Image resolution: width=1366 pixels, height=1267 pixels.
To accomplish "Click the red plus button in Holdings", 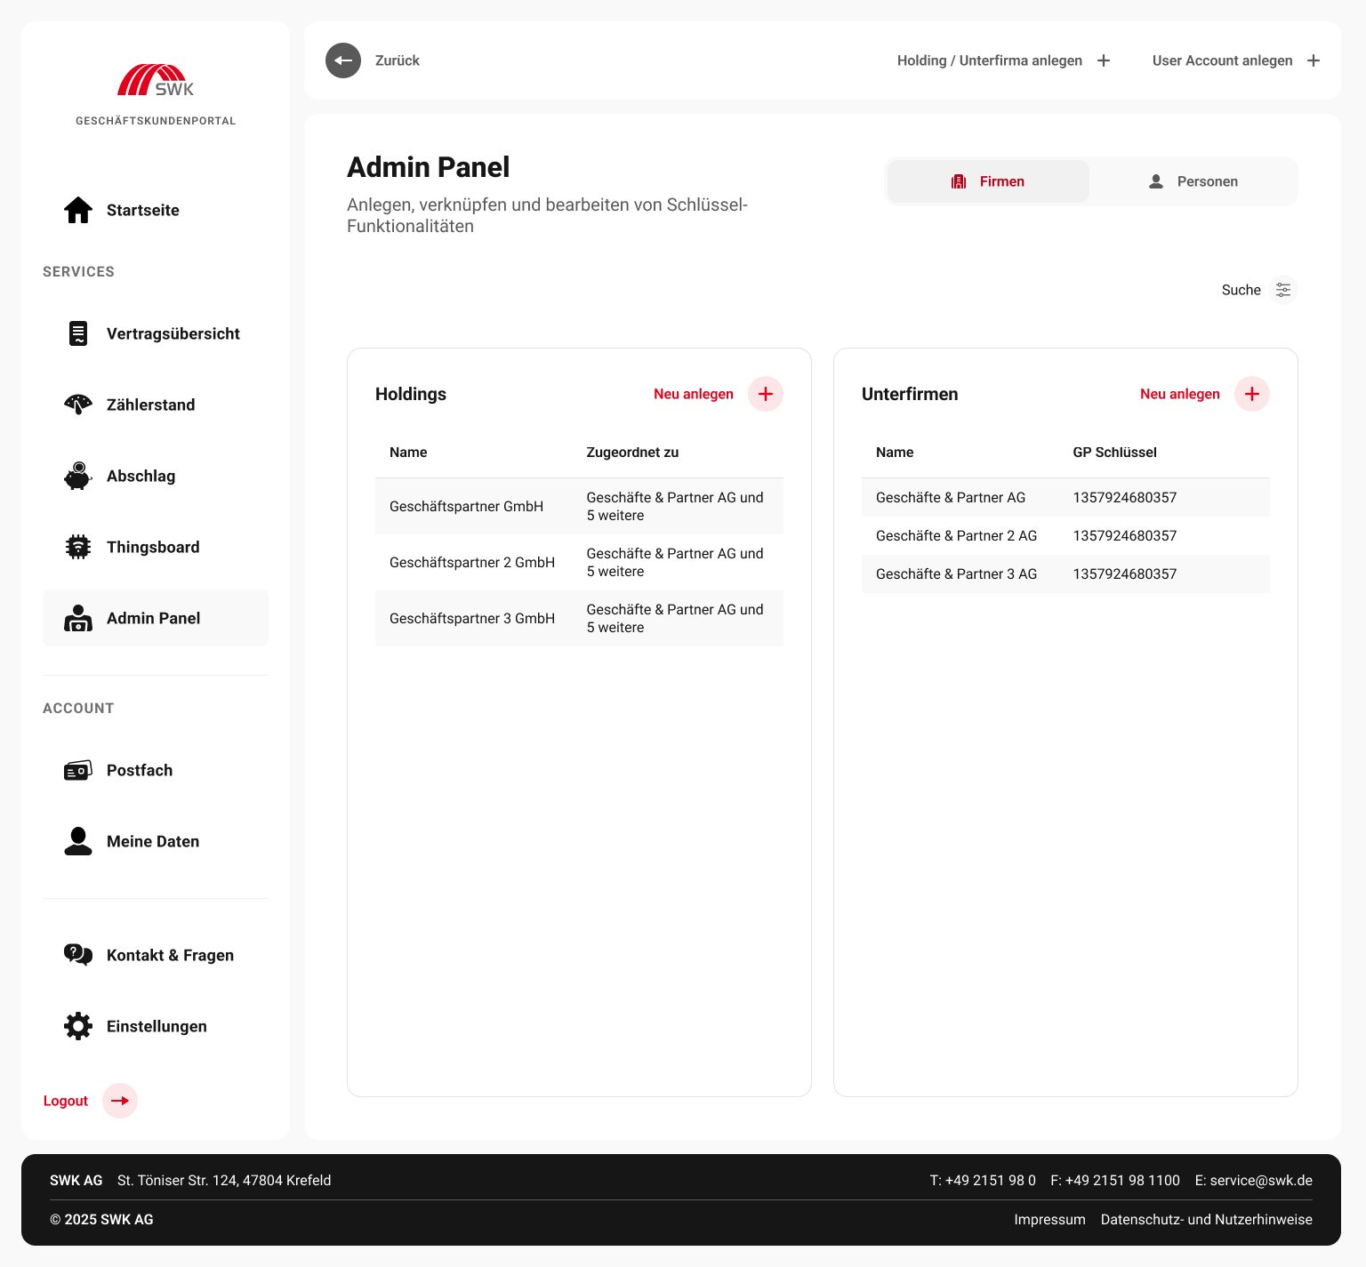I will pos(766,394).
